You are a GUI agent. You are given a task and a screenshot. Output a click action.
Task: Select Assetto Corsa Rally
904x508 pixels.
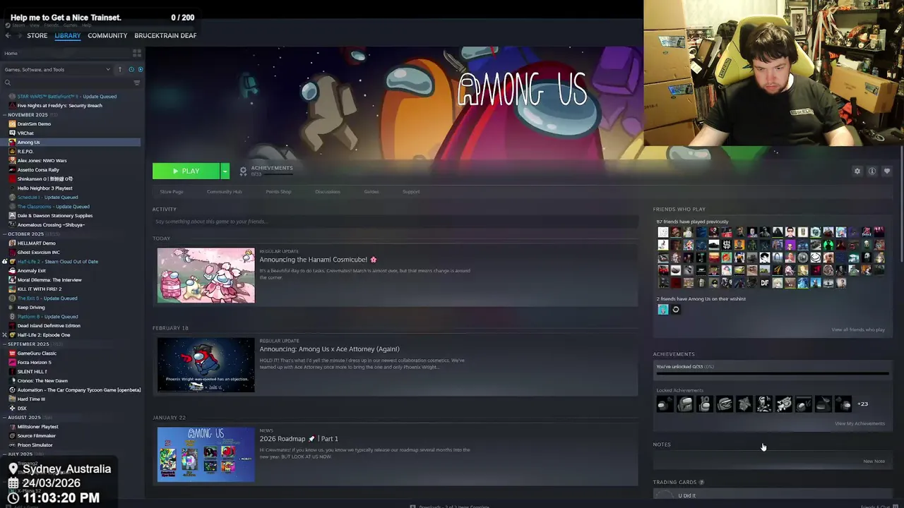click(x=38, y=169)
